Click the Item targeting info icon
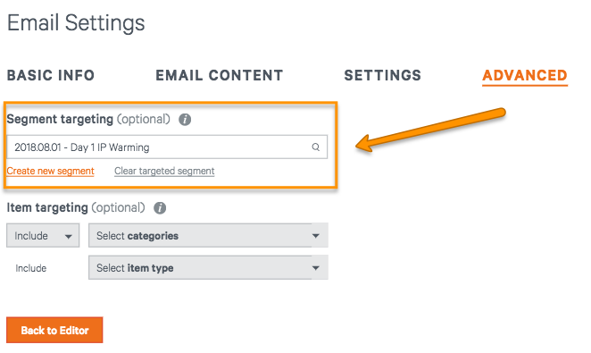 point(160,208)
